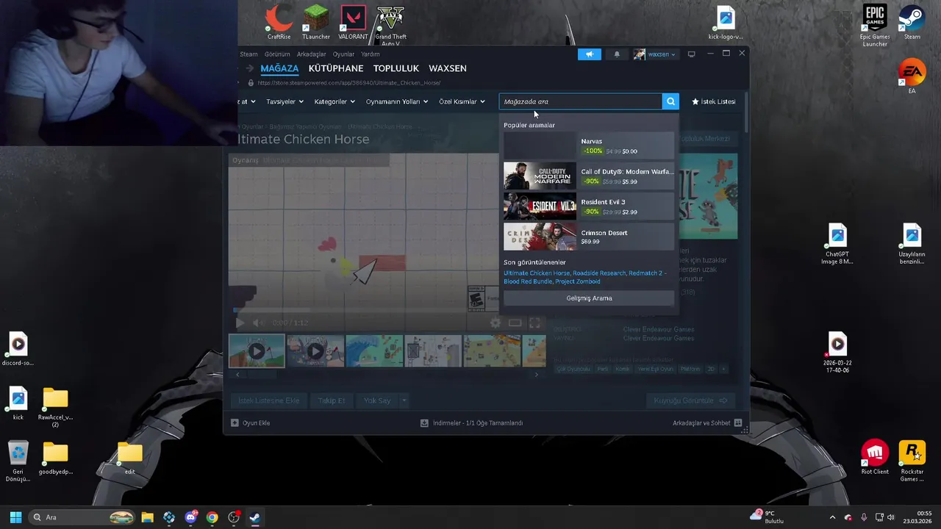Switch Steam to Big Picture mode icon
The width and height of the screenshot is (941, 529).
coord(691,54)
